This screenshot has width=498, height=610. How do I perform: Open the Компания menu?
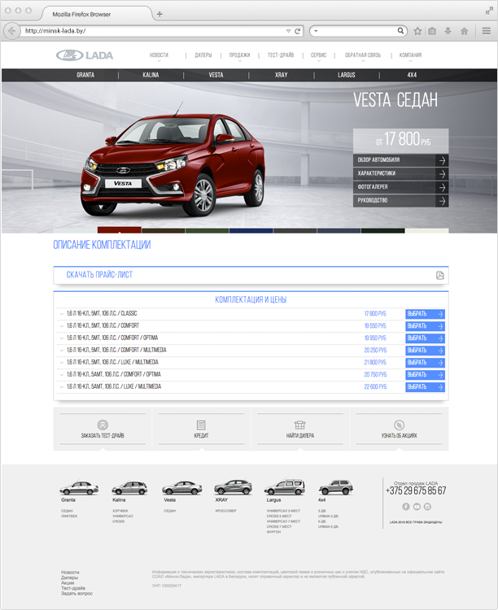point(410,55)
